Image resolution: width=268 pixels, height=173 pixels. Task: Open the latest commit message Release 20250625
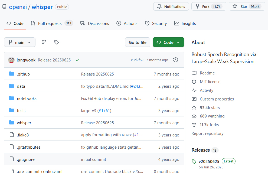pyautogui.click(x=54, y=60)
